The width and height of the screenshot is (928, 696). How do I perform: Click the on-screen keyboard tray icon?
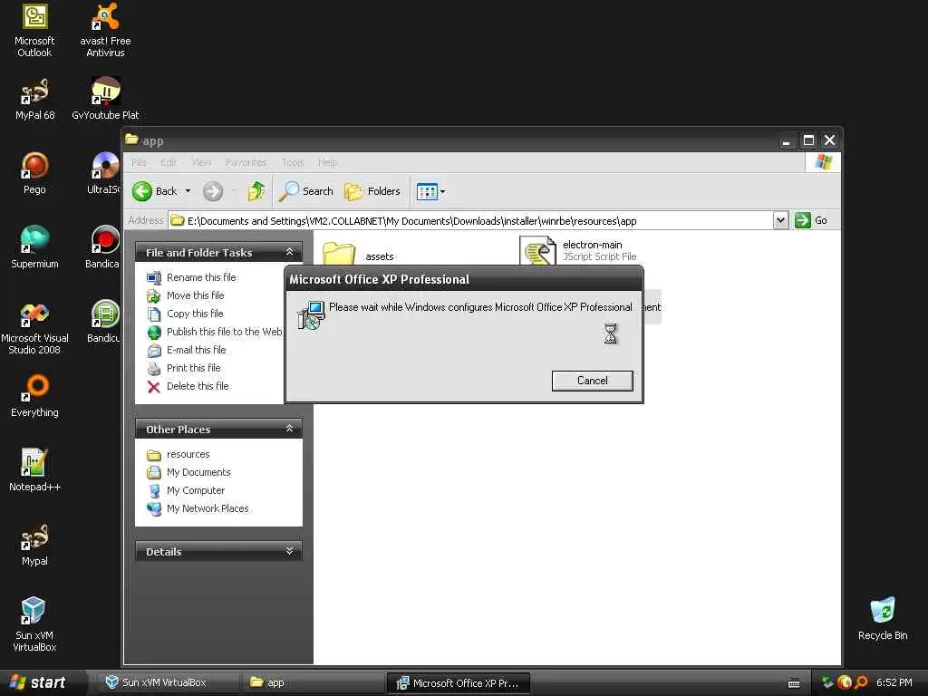[794, 683]
